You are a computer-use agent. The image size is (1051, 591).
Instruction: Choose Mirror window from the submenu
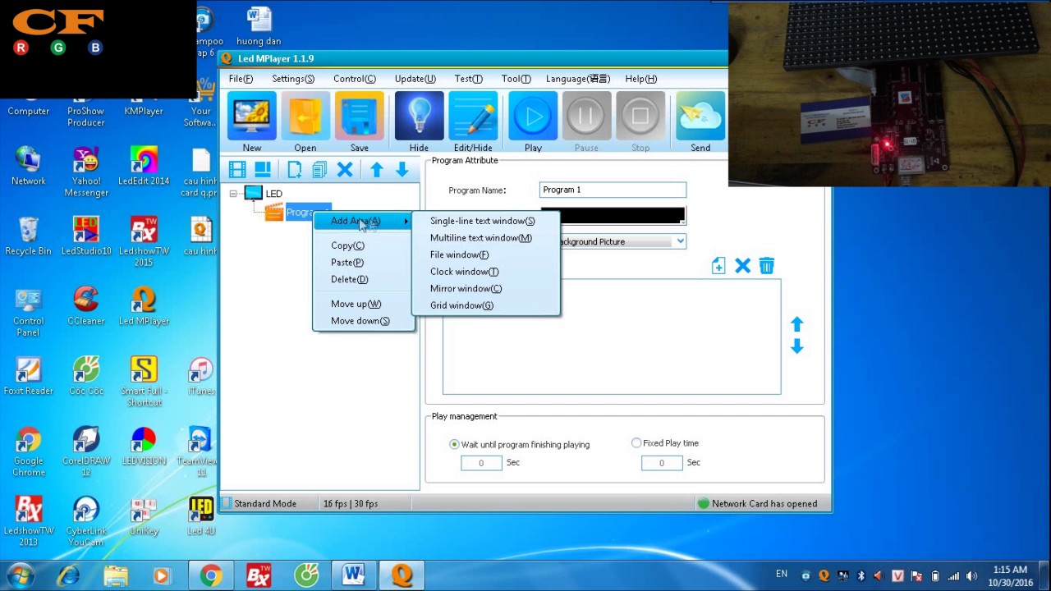[466, 289]
